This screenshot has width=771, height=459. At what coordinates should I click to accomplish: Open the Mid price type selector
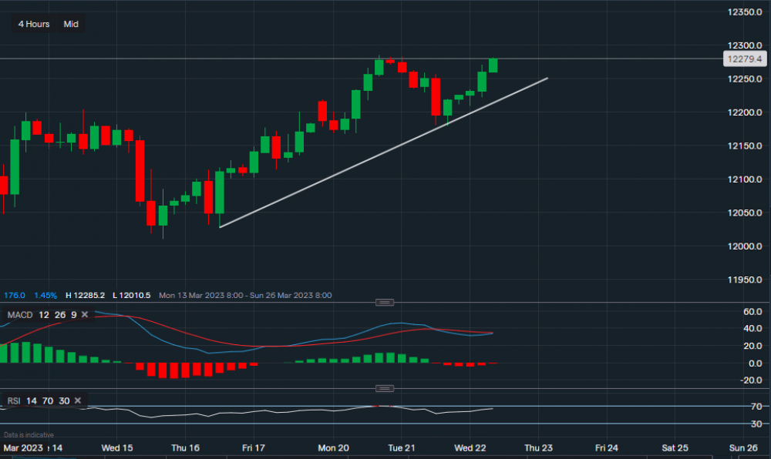click(x=69, y=24)
